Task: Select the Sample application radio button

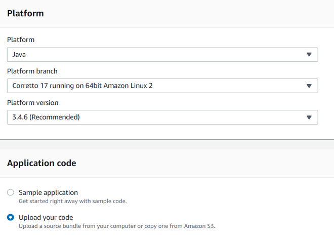Action: tap(11, 192)
